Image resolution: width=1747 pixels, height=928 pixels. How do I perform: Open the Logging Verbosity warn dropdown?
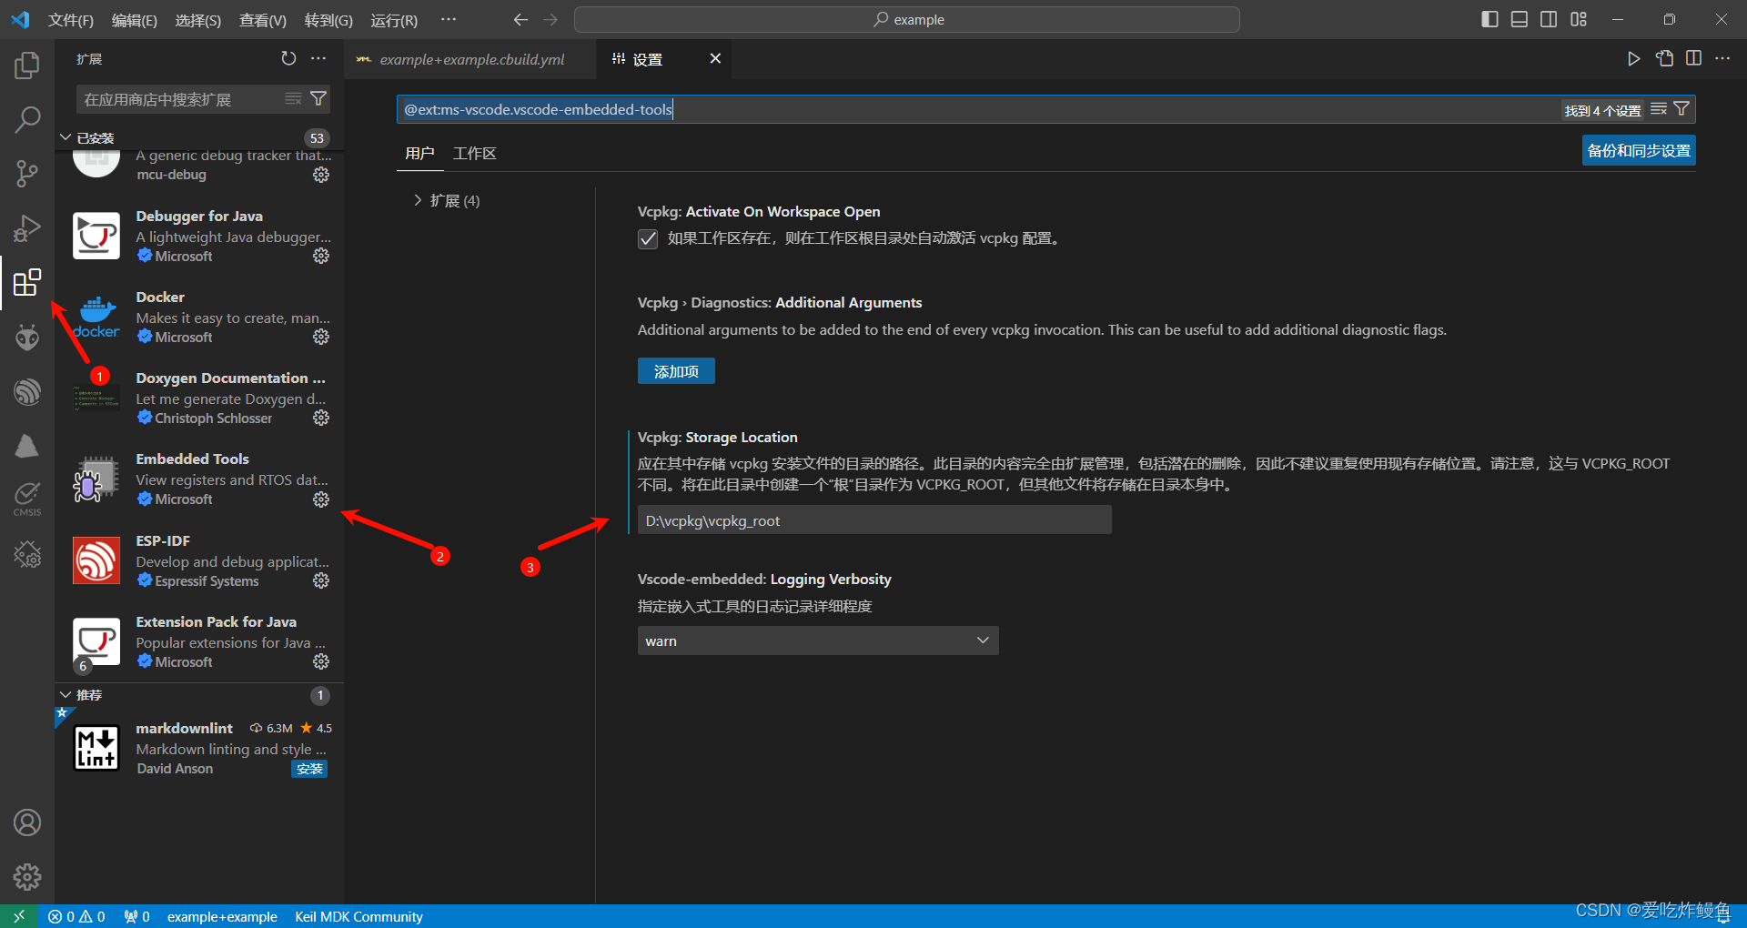[x=818, y=641]
